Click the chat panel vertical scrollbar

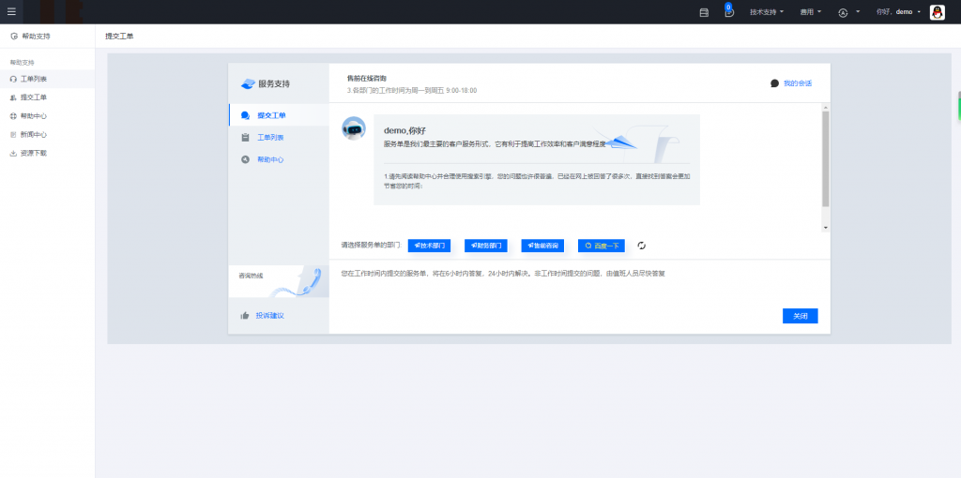pos(825,159)
